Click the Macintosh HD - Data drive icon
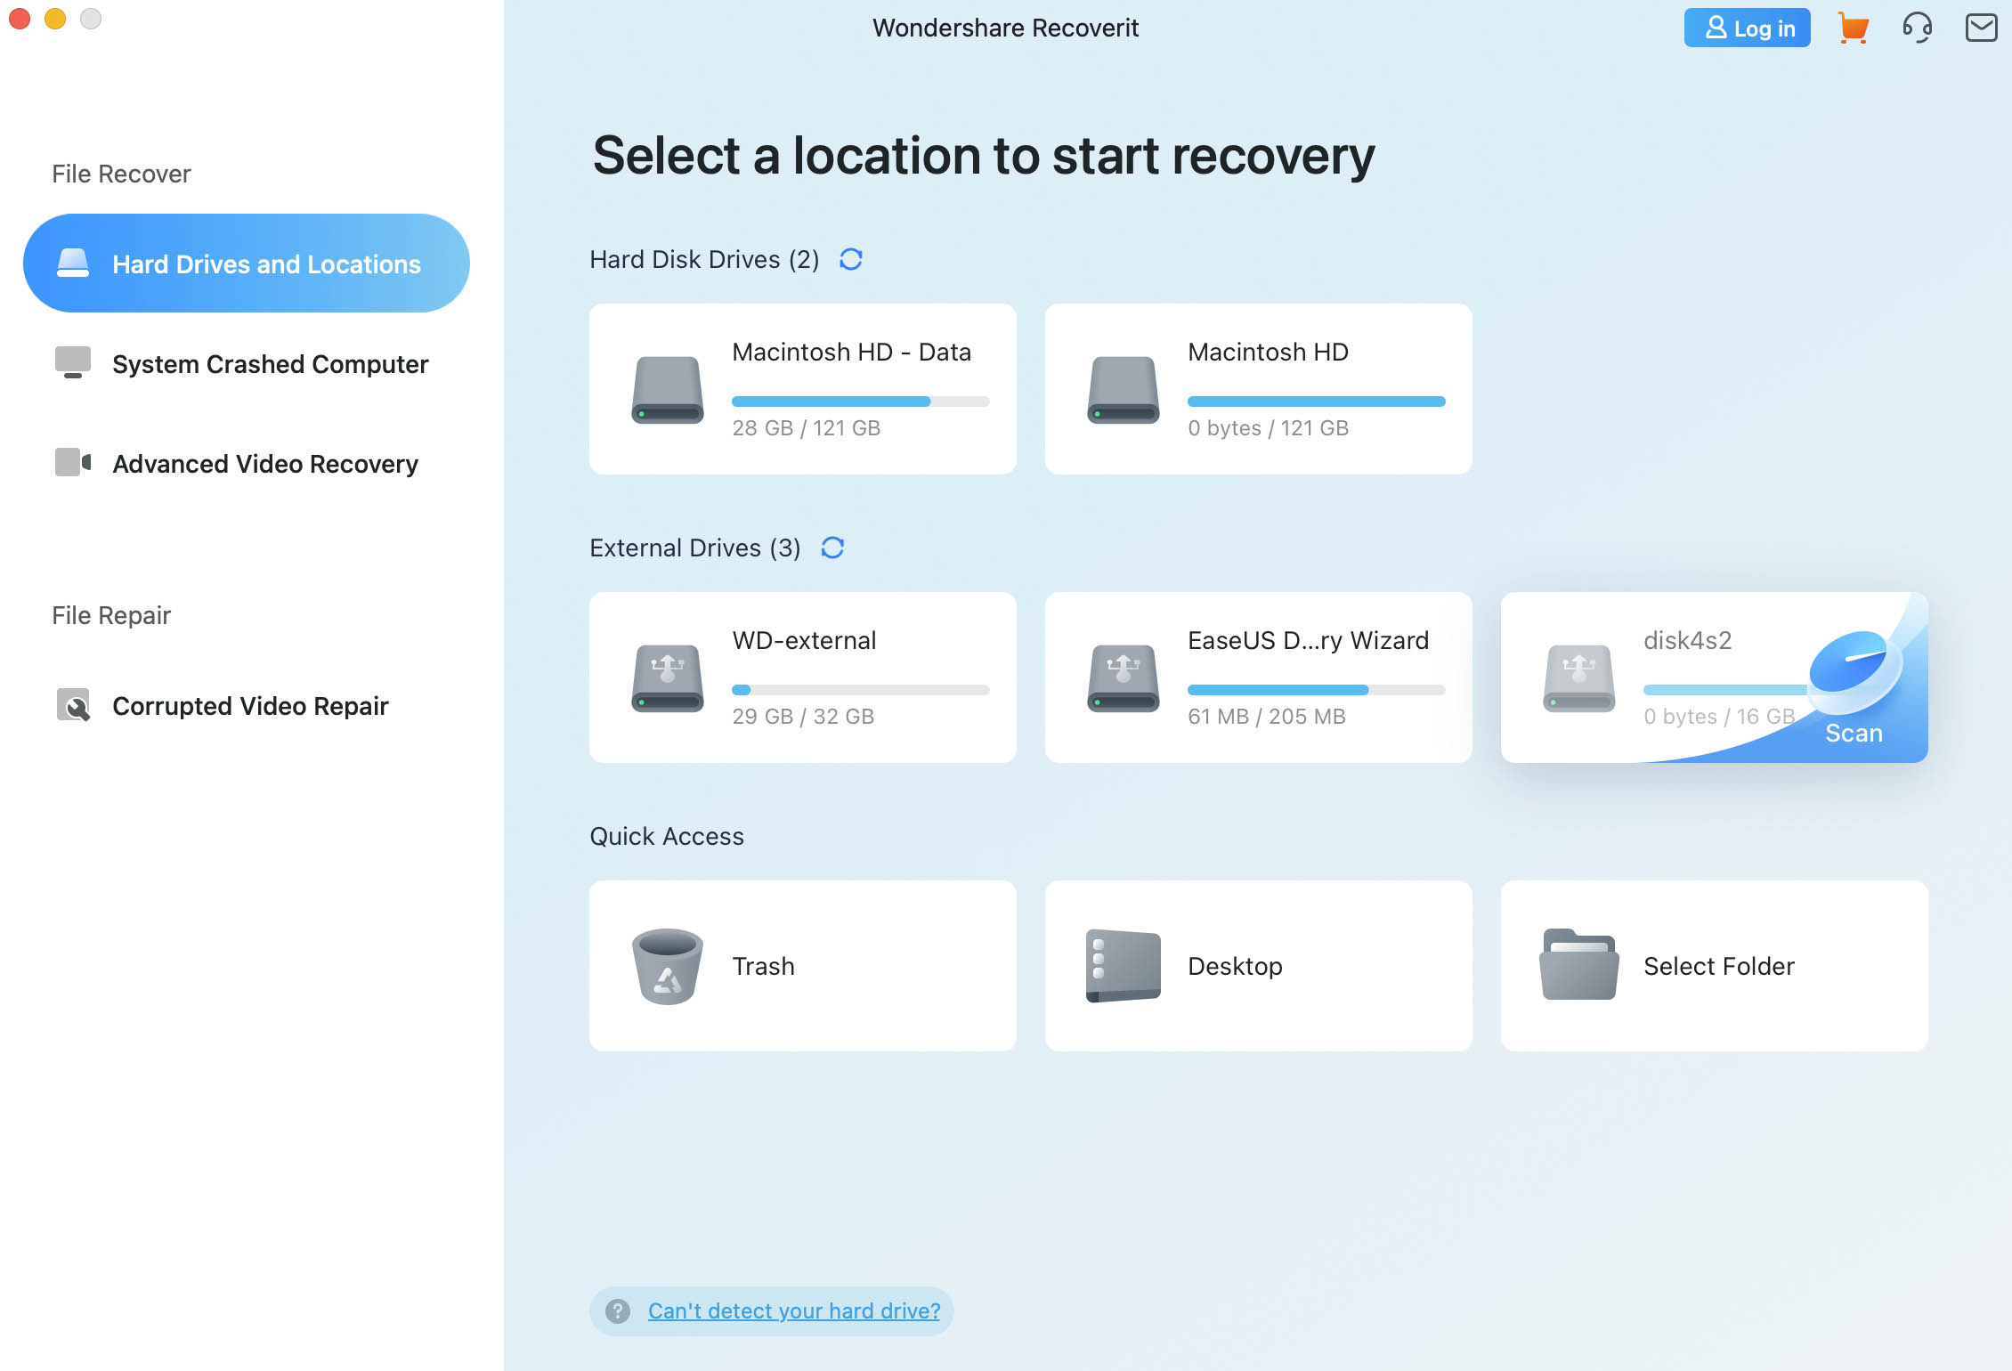 (668, 390)
